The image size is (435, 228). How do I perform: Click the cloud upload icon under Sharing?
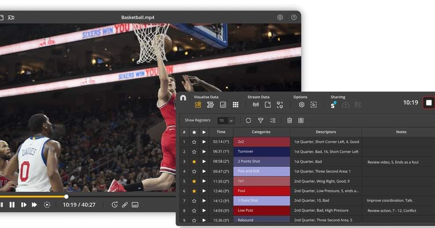point(346,105)
